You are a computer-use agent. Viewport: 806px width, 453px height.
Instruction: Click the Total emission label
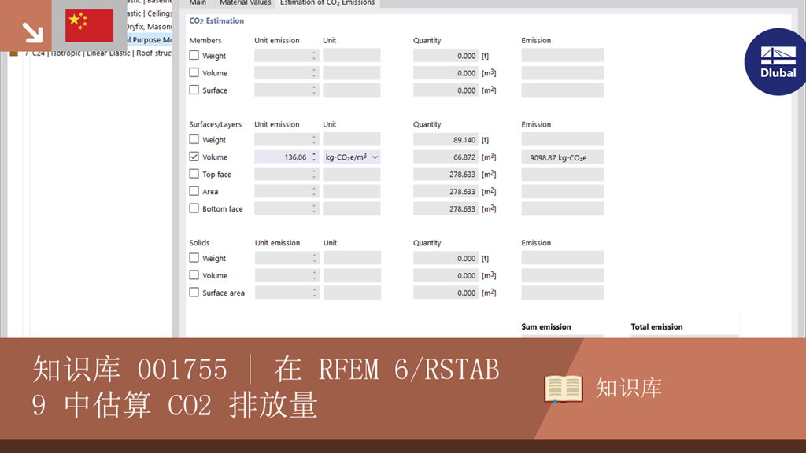[656, 326]
